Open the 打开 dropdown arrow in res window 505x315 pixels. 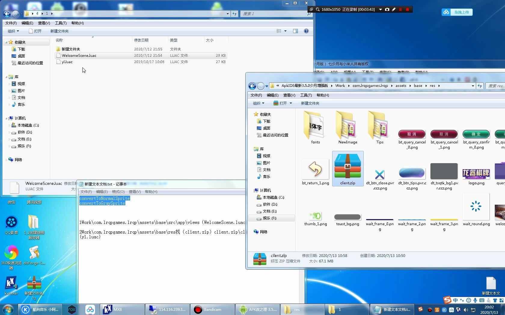(x=291, y=103)
